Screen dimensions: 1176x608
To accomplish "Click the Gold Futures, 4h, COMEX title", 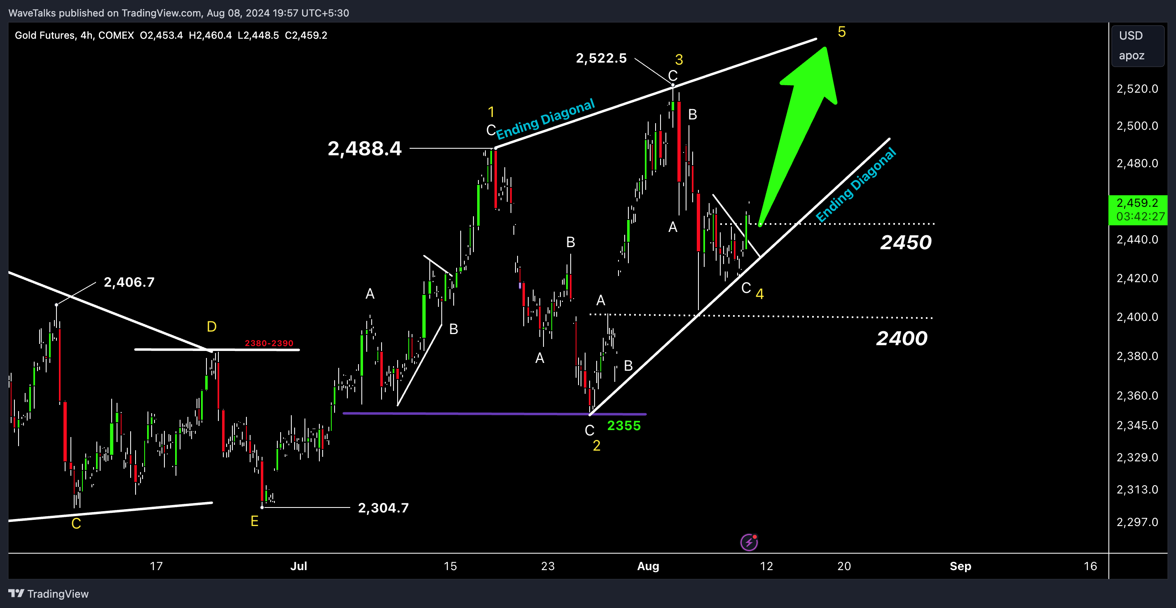I will (x=75, y=35).
